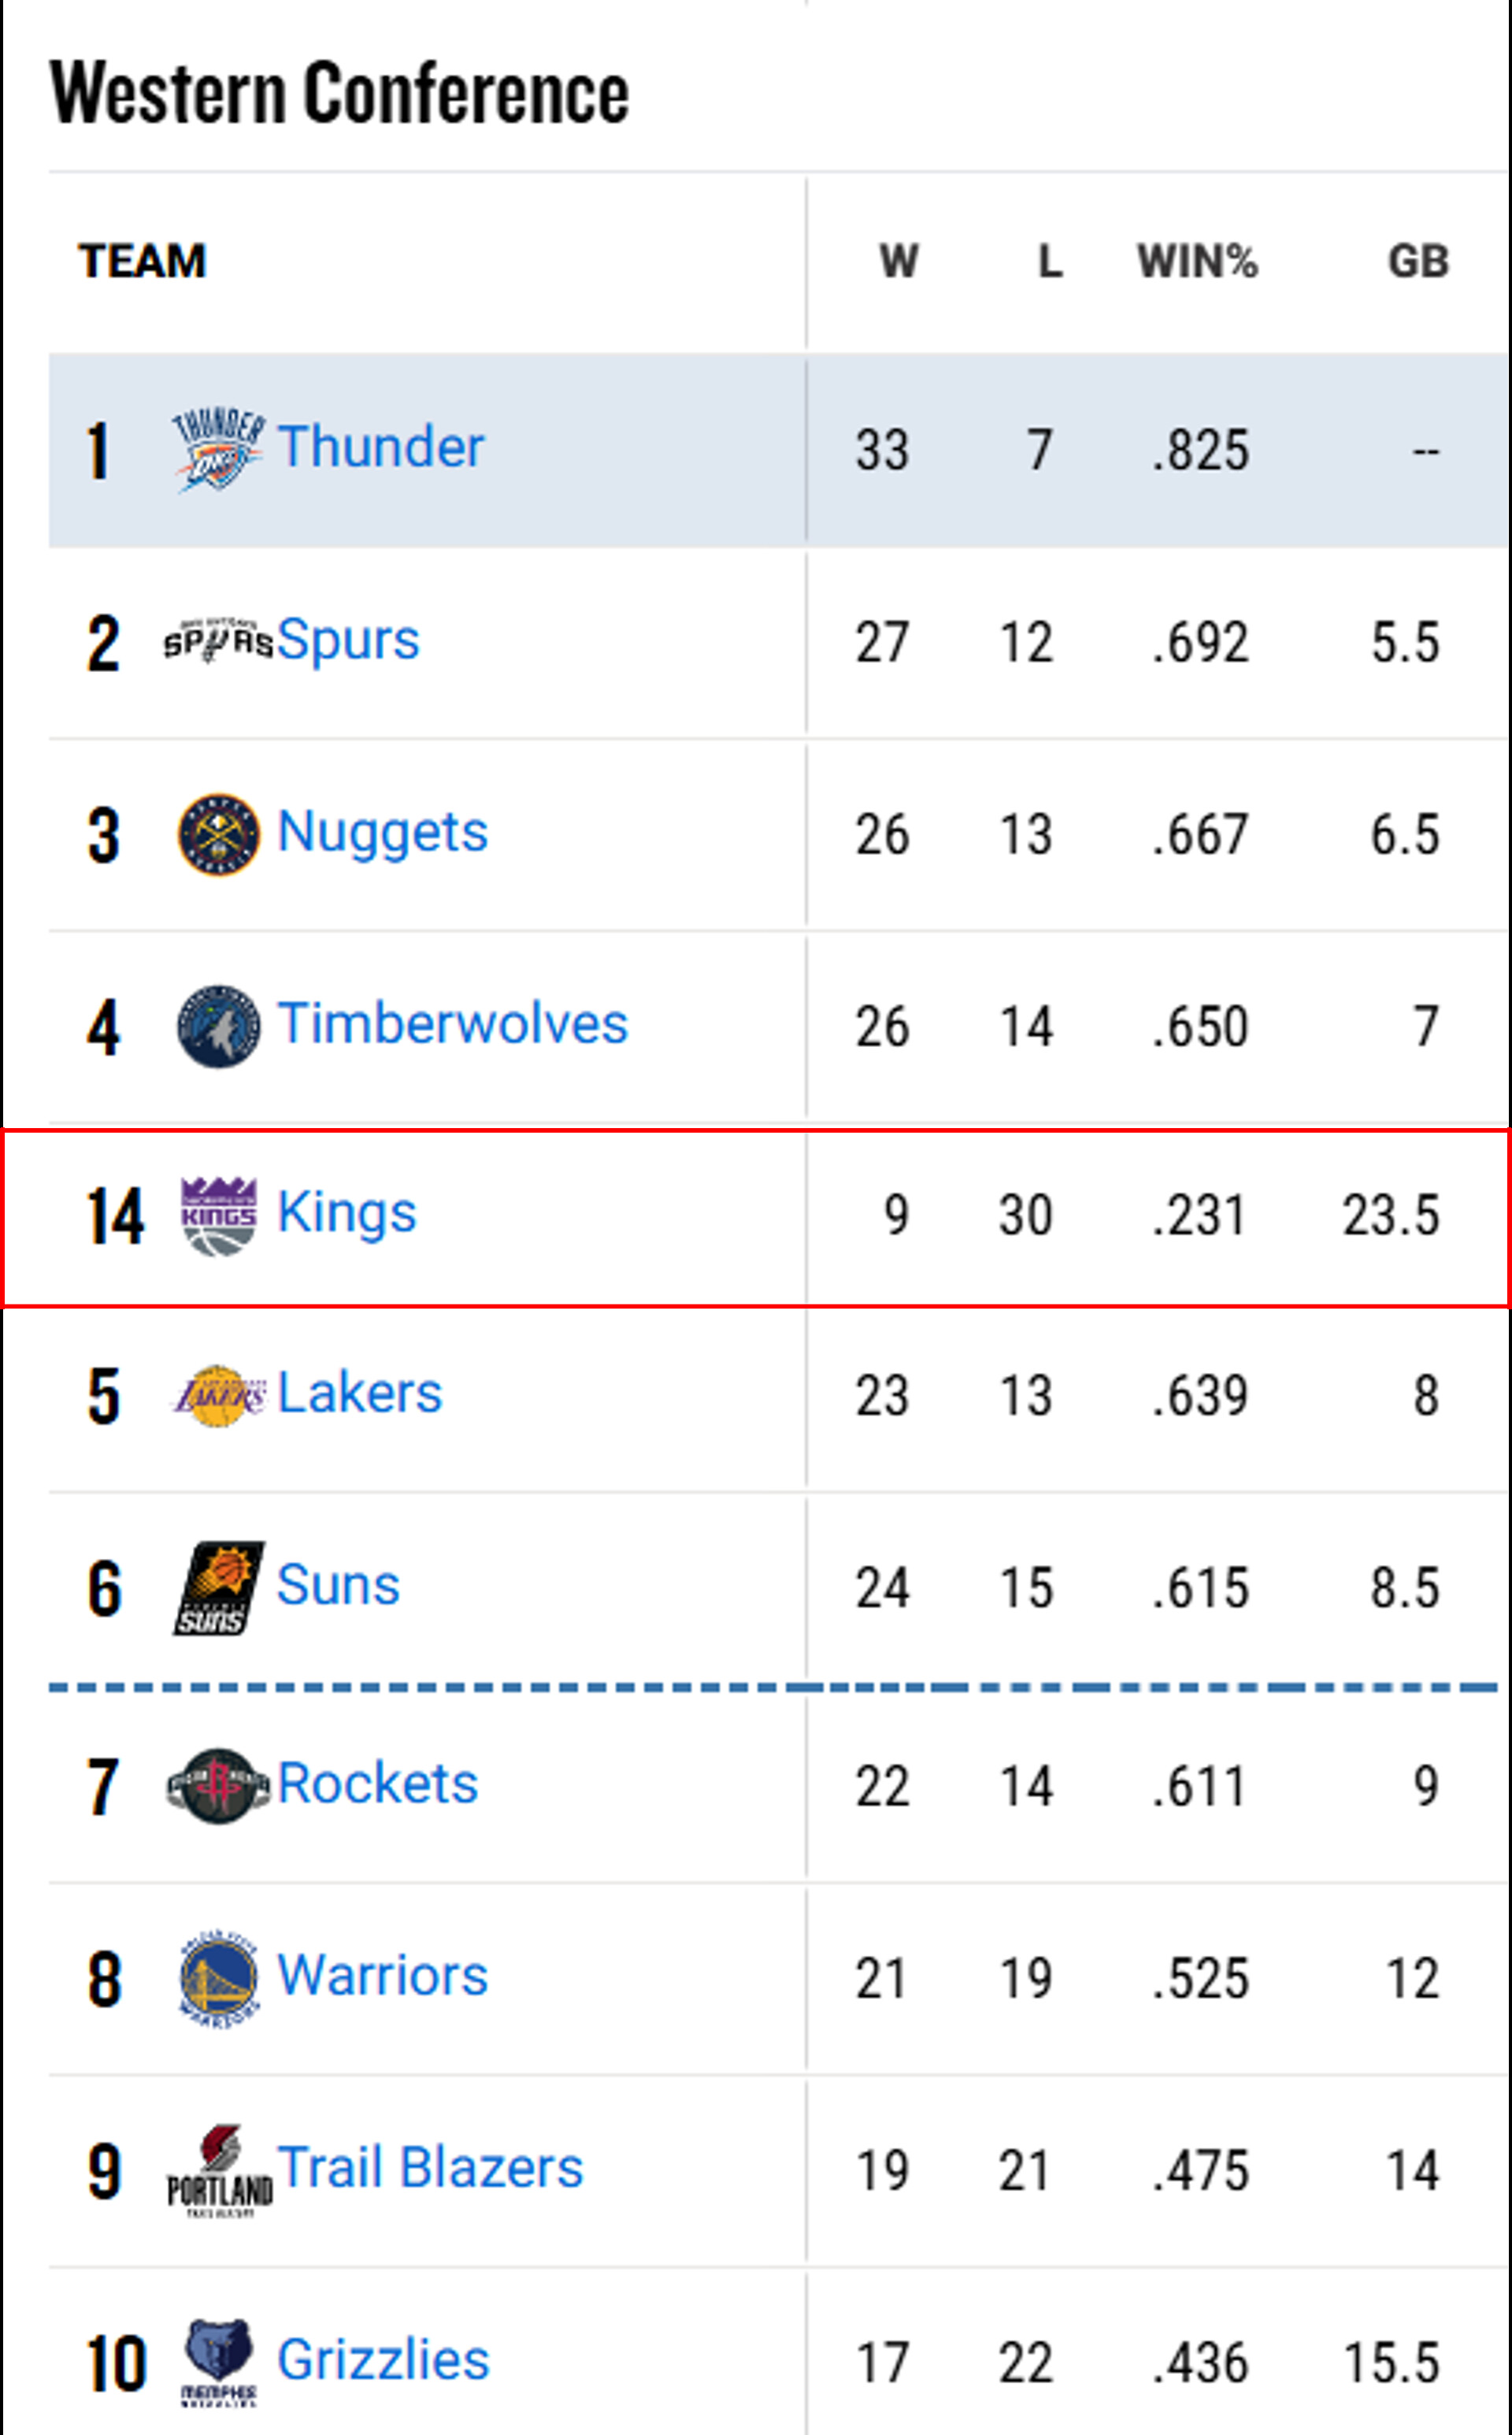This screenshot has width=1512, height=2435.
Task: Click the Thunder team logo
Action: click(218, 449)
